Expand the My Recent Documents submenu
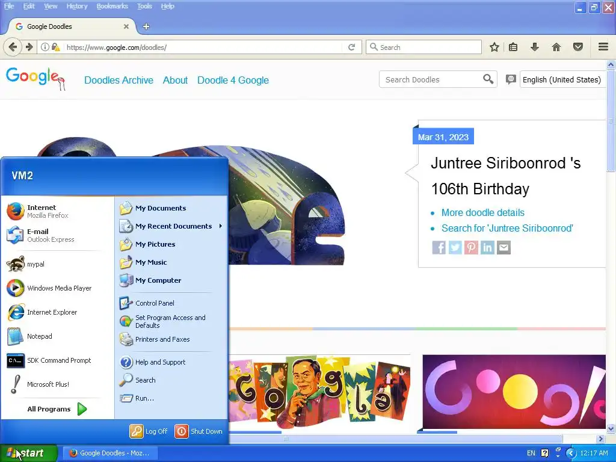Viewport: 616px width, 462px height. click(x=171, y=226)
